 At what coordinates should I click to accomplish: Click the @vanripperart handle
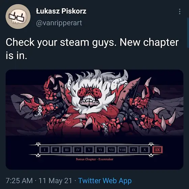(59, 23)
